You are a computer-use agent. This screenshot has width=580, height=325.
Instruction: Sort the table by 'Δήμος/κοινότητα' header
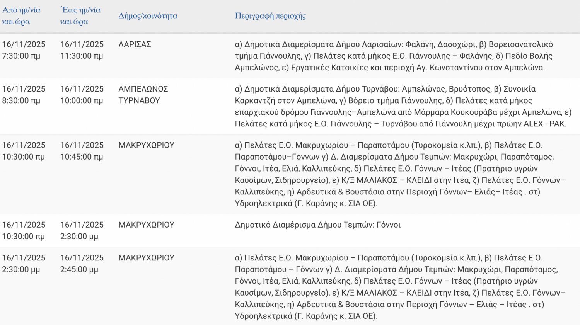(148, 16)
